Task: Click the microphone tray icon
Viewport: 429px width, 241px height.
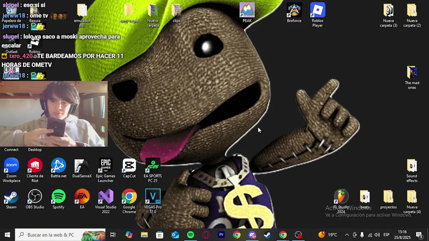Action: pos(362,235)
